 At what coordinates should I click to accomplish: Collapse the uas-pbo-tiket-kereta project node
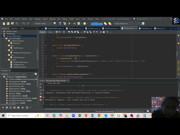(x=2, y=36)
